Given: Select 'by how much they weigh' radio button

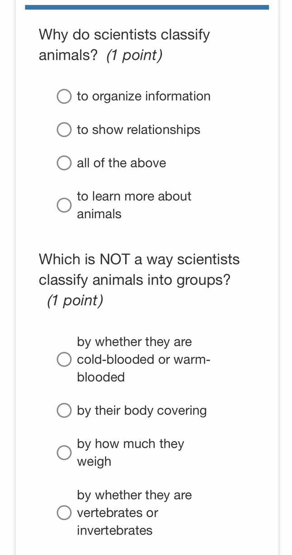Looking at the screenshot, I should coord(64,452).
